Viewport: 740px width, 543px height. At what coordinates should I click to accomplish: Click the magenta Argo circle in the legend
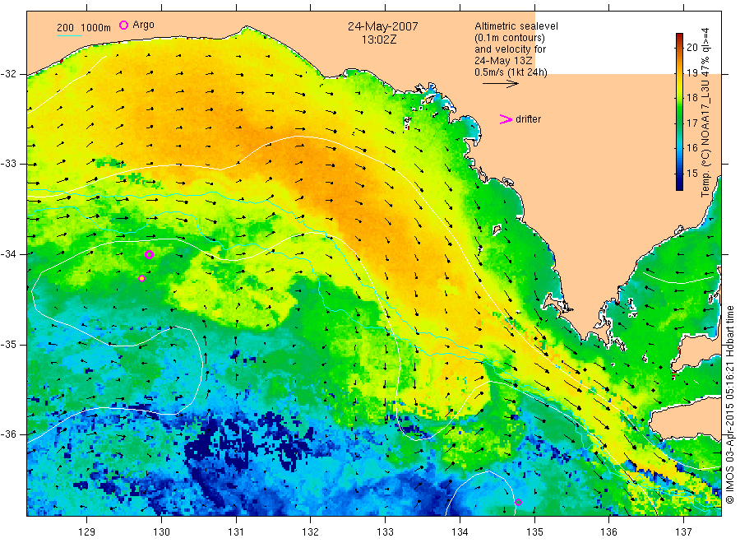[123, 25]
